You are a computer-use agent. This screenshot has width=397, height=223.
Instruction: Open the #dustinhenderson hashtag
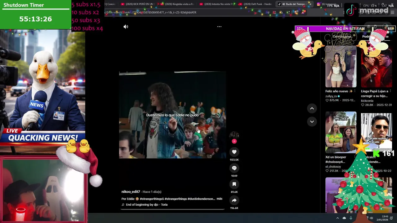point(201,199)
